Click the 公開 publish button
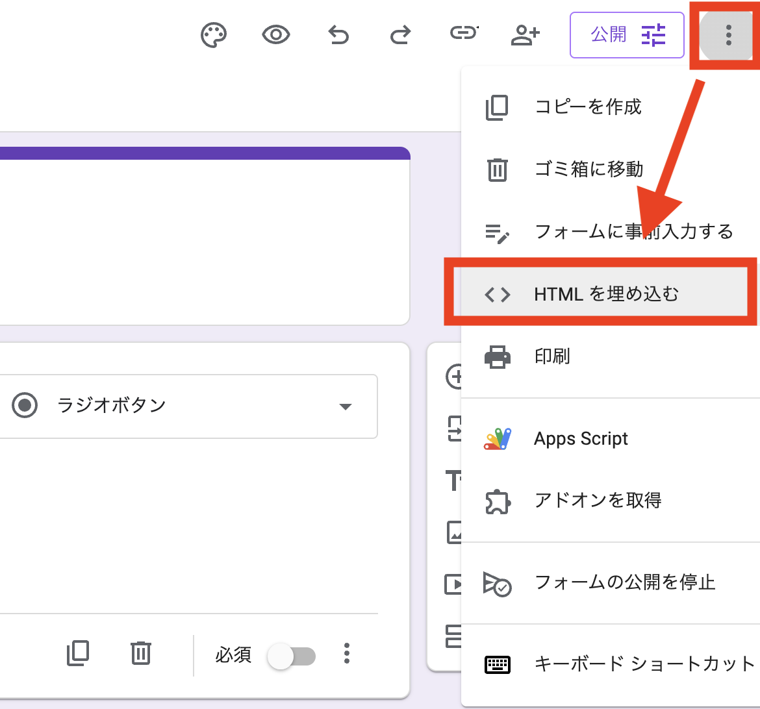Screen dimensions: 760x709 627,34
